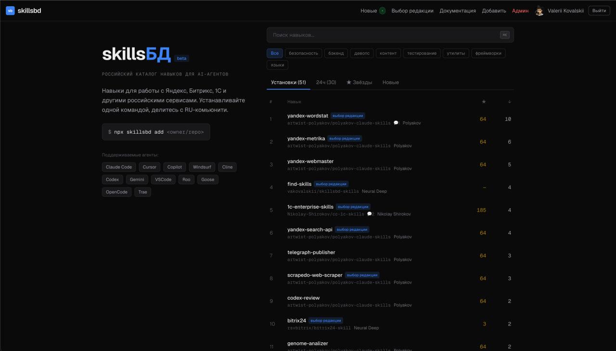Filter by the безопасность category
The width and height of the screenshot is (616, 351).
click(x=304, y=53)
